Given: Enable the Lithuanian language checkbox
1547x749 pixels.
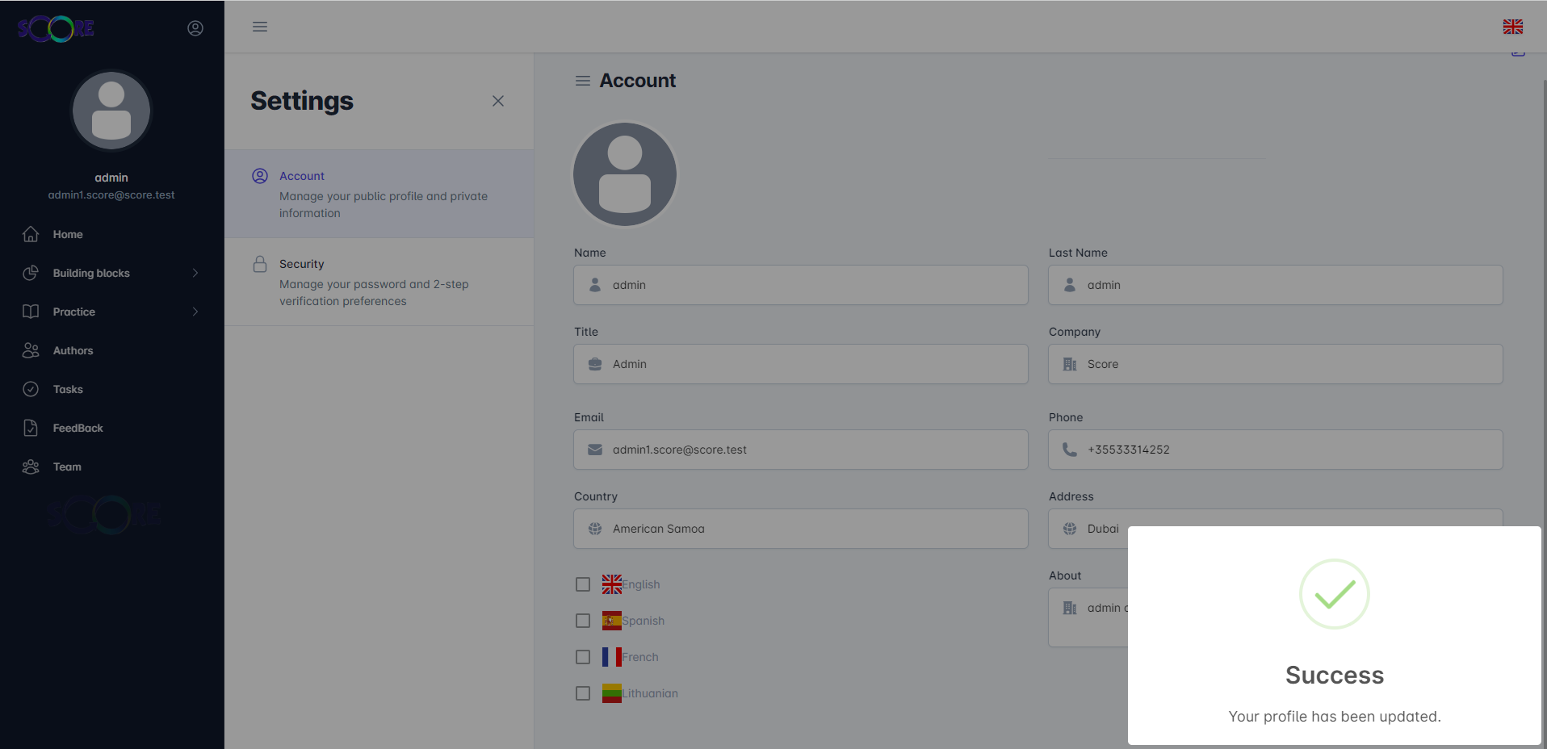Looking at the screenshot, I should pyautogui.click(x=583, y=693).
